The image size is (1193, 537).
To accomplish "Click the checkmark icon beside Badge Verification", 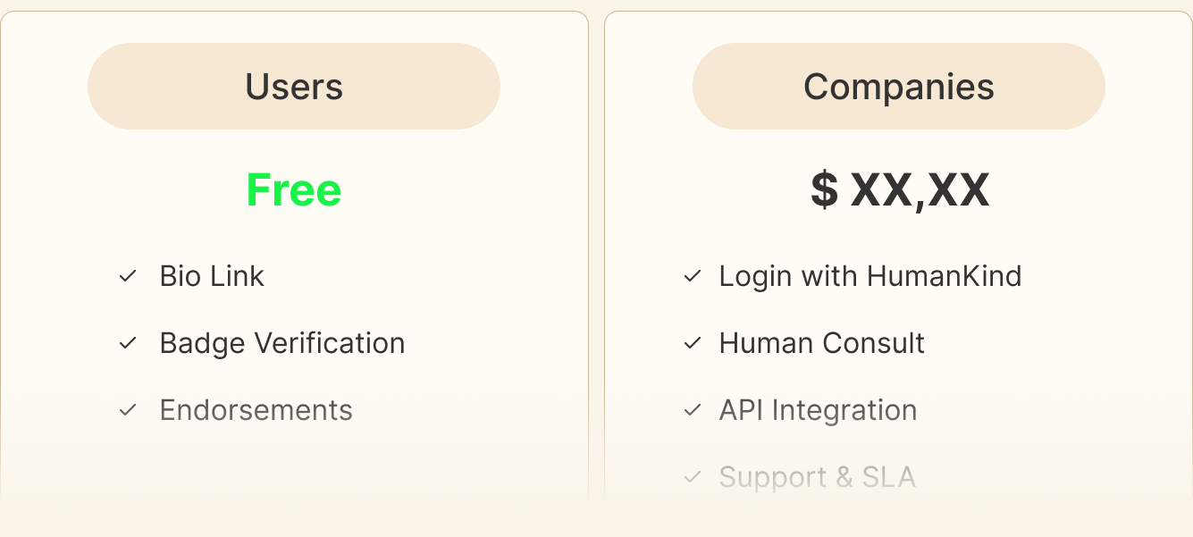I will click(128, 343).
